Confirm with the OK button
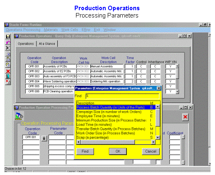The height and width of the screenshot is (175, 215). click(118, 151)
